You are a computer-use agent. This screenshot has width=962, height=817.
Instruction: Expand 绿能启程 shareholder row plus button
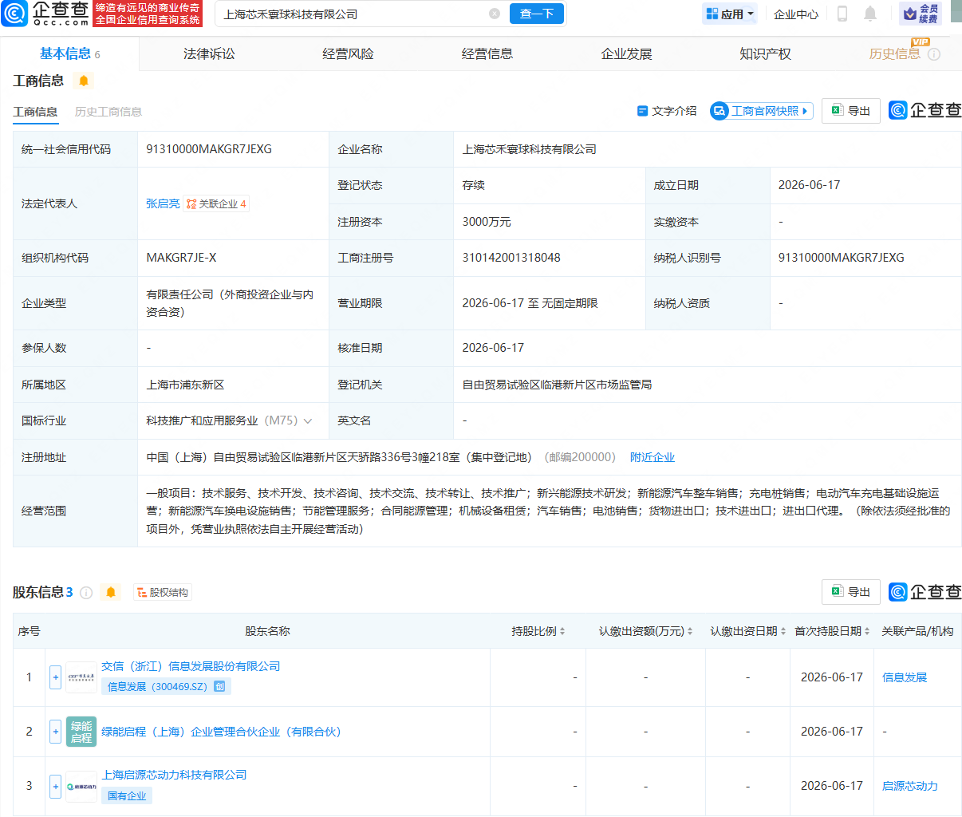point(55,732)
